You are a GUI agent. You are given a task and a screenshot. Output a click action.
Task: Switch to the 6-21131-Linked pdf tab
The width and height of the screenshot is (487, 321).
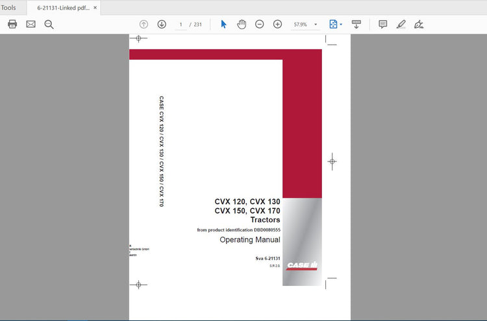coord(64,8)
